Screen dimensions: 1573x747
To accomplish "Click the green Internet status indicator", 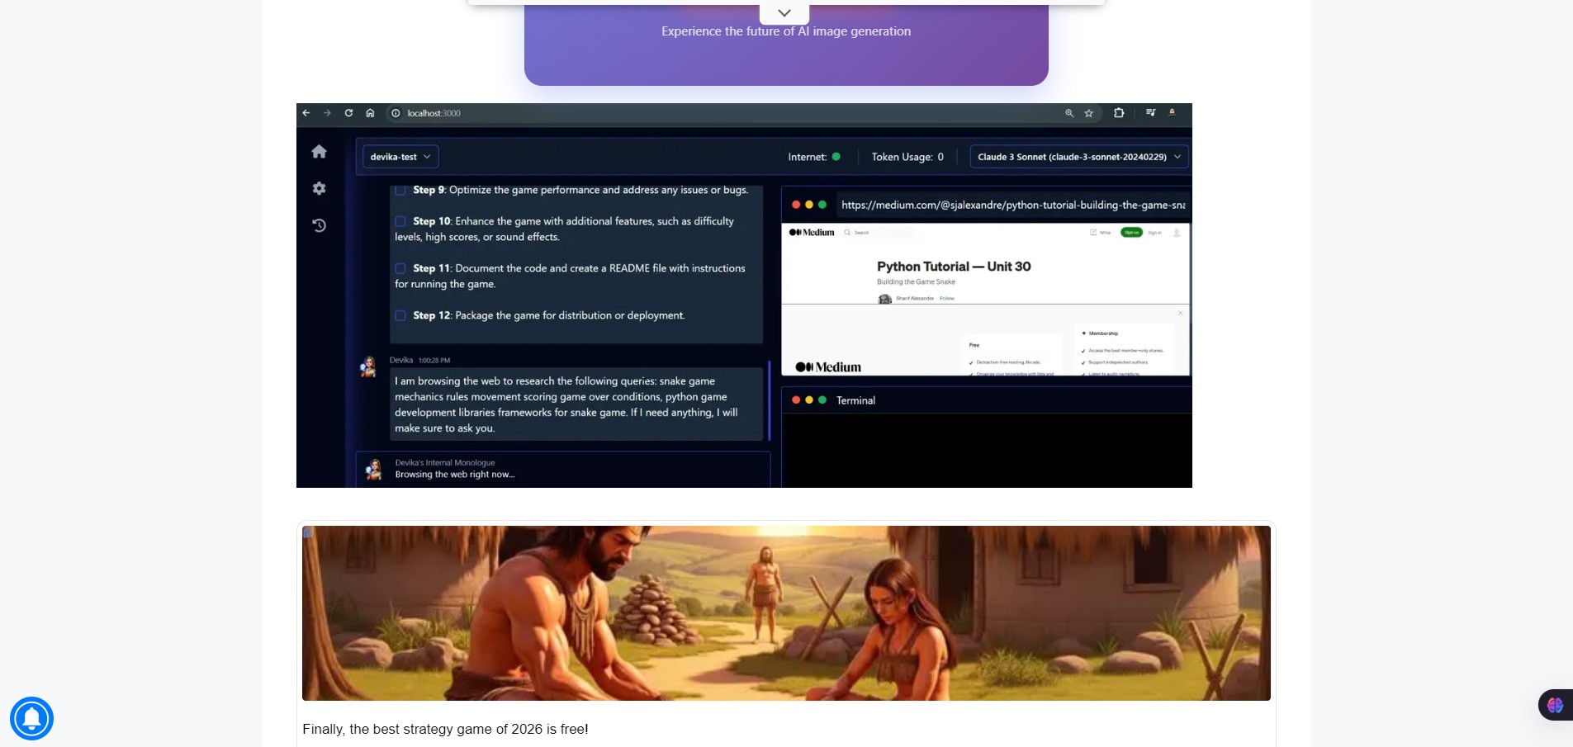I will click(x=836, y=156).
